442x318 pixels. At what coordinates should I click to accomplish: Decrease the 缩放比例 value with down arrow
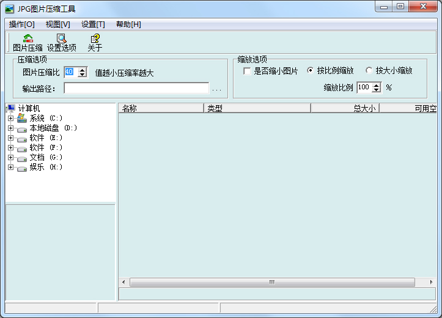(376, 90)
